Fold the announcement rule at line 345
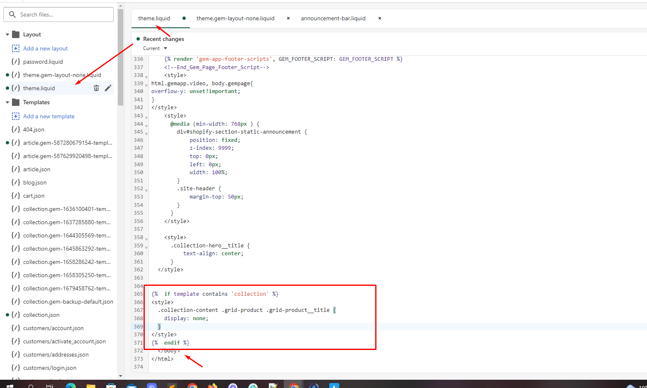 coord(146,133)
